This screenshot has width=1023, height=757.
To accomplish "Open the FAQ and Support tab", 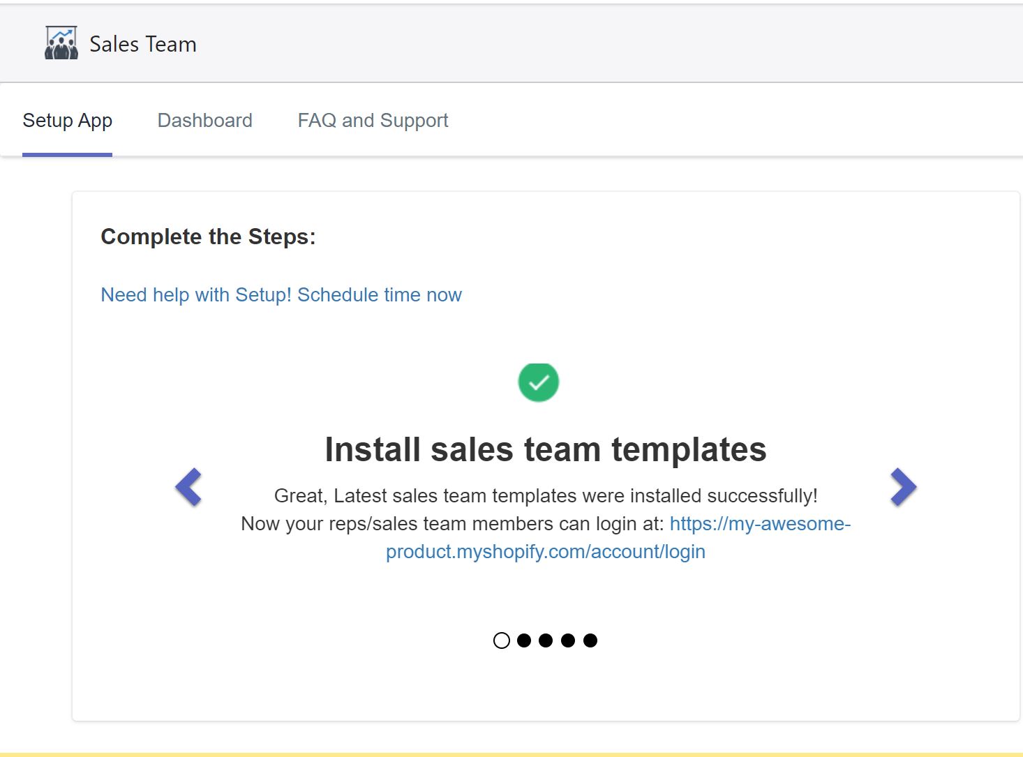I will [x=373, y=121].
